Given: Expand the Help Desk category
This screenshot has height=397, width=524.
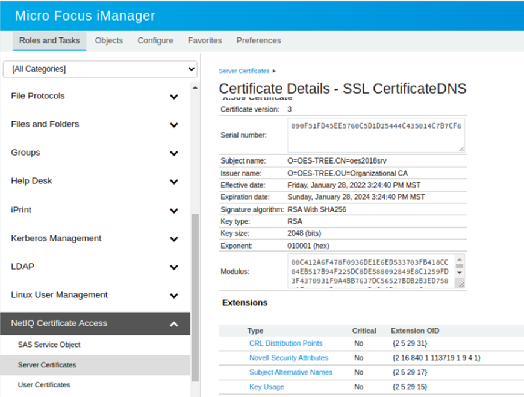Looking at the screenshot, I should tap(173, 182).
